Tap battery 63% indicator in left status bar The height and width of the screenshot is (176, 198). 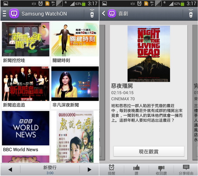click(x=80, y=4)
